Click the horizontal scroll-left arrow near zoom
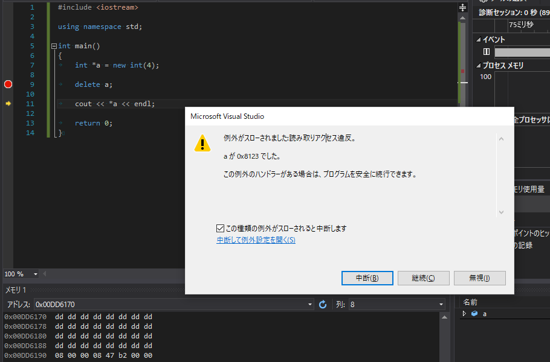550x362 pixels. coord(45,274)
